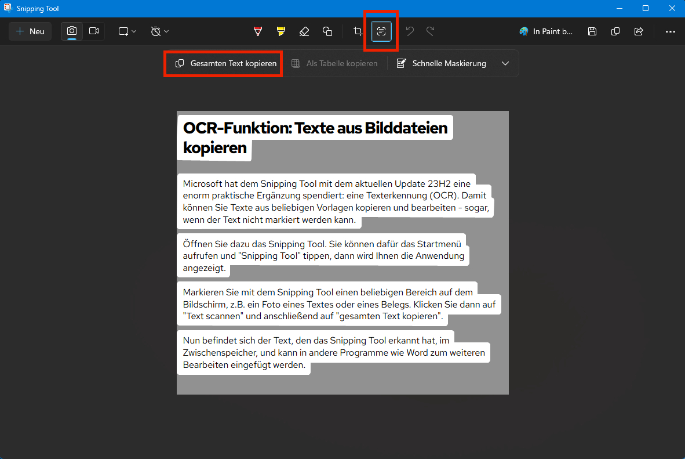Open the snip in Paint
685x459 pixels.
point(546,31)
